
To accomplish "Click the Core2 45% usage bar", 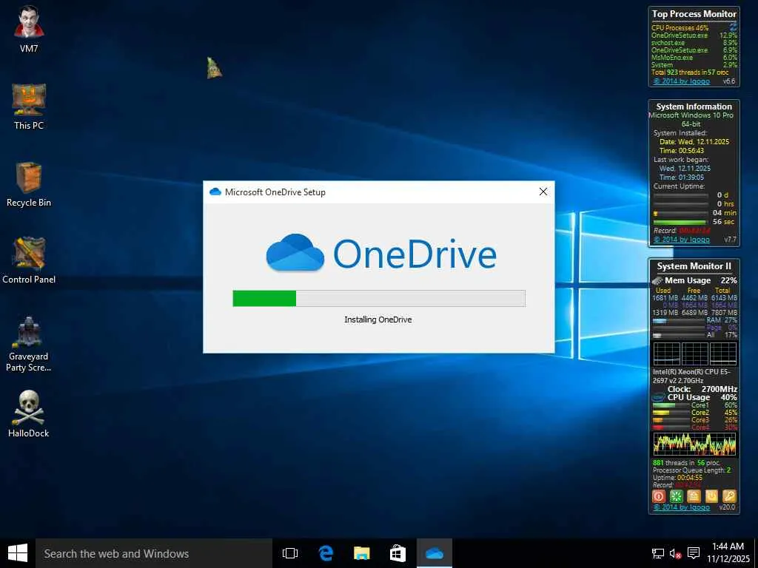I will coord(671,413).
